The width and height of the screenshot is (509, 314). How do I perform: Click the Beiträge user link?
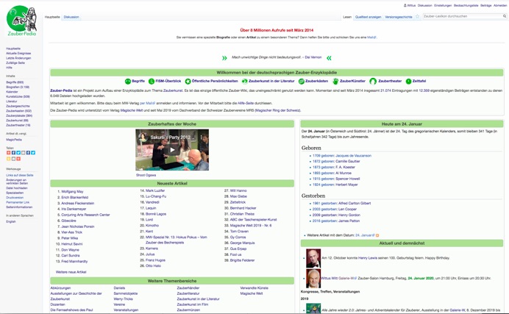pyautogui.click(x=485, y=5)
